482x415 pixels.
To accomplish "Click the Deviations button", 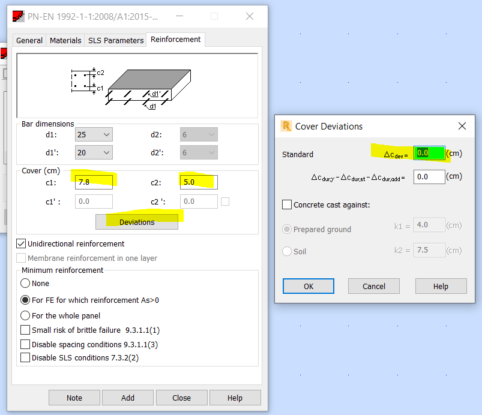I will click(x=137, y=222).
